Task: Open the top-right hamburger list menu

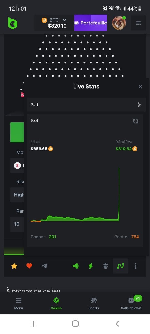Action: (138, 23)
